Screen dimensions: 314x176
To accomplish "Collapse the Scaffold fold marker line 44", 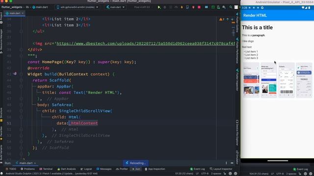I will coord(21,80).
